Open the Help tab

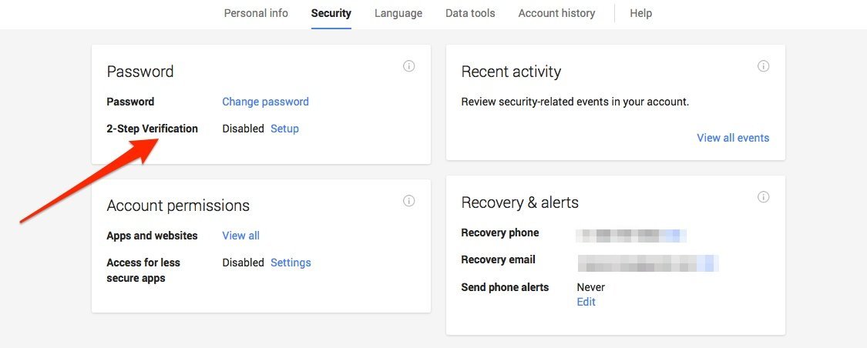641,13
